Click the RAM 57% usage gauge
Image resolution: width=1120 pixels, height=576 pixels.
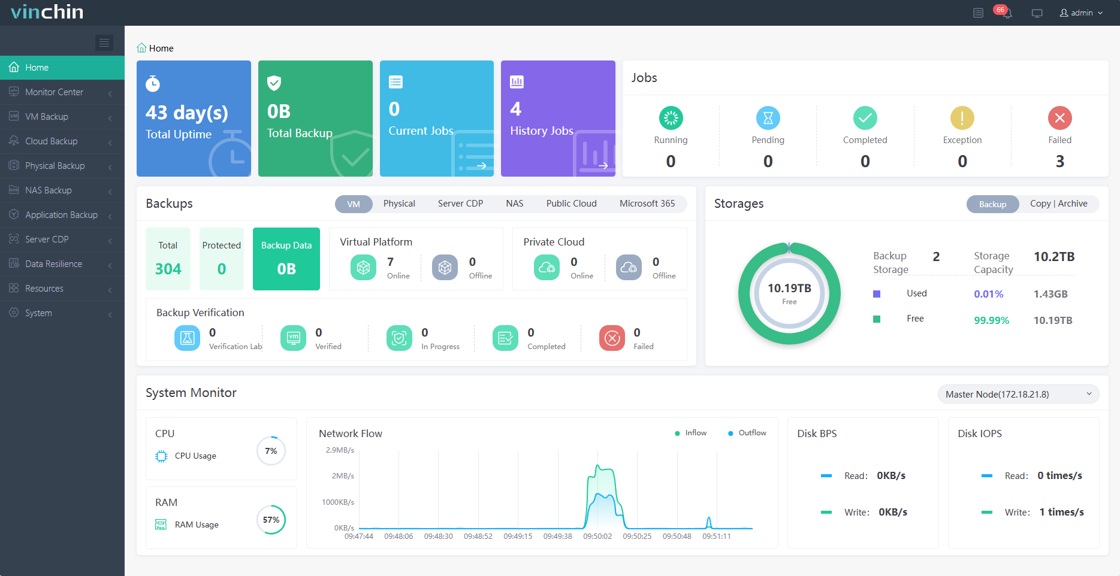pyautogui.click(x=271, y=520)
